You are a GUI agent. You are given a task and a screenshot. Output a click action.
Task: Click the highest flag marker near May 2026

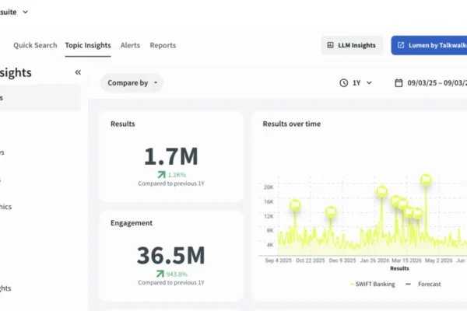tap(427, 180)
